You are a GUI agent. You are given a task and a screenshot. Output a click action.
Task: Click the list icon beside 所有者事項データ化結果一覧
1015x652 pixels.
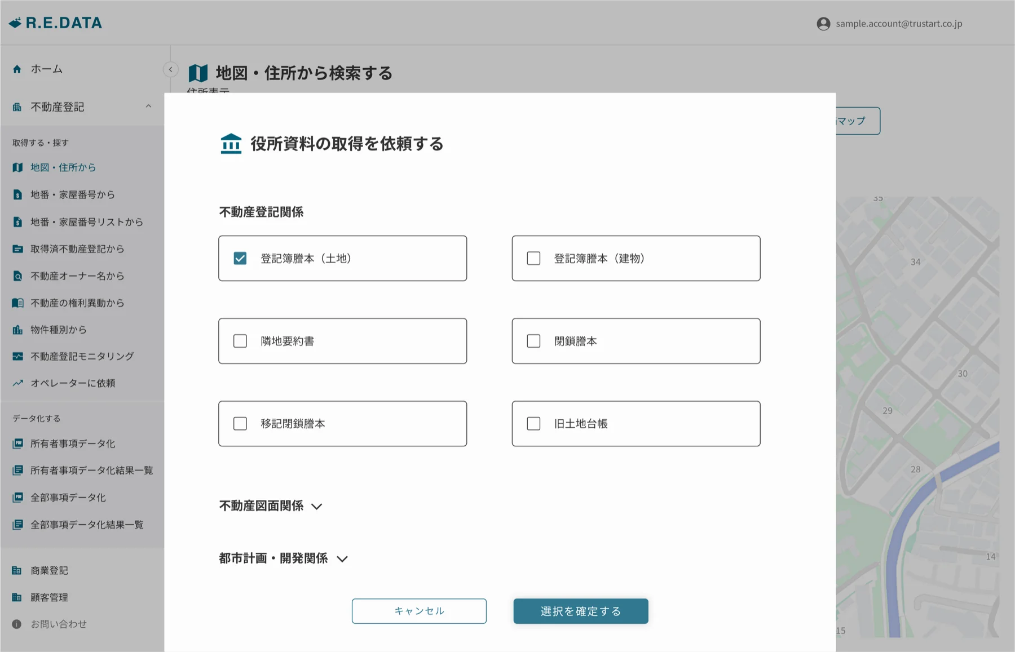17,470
